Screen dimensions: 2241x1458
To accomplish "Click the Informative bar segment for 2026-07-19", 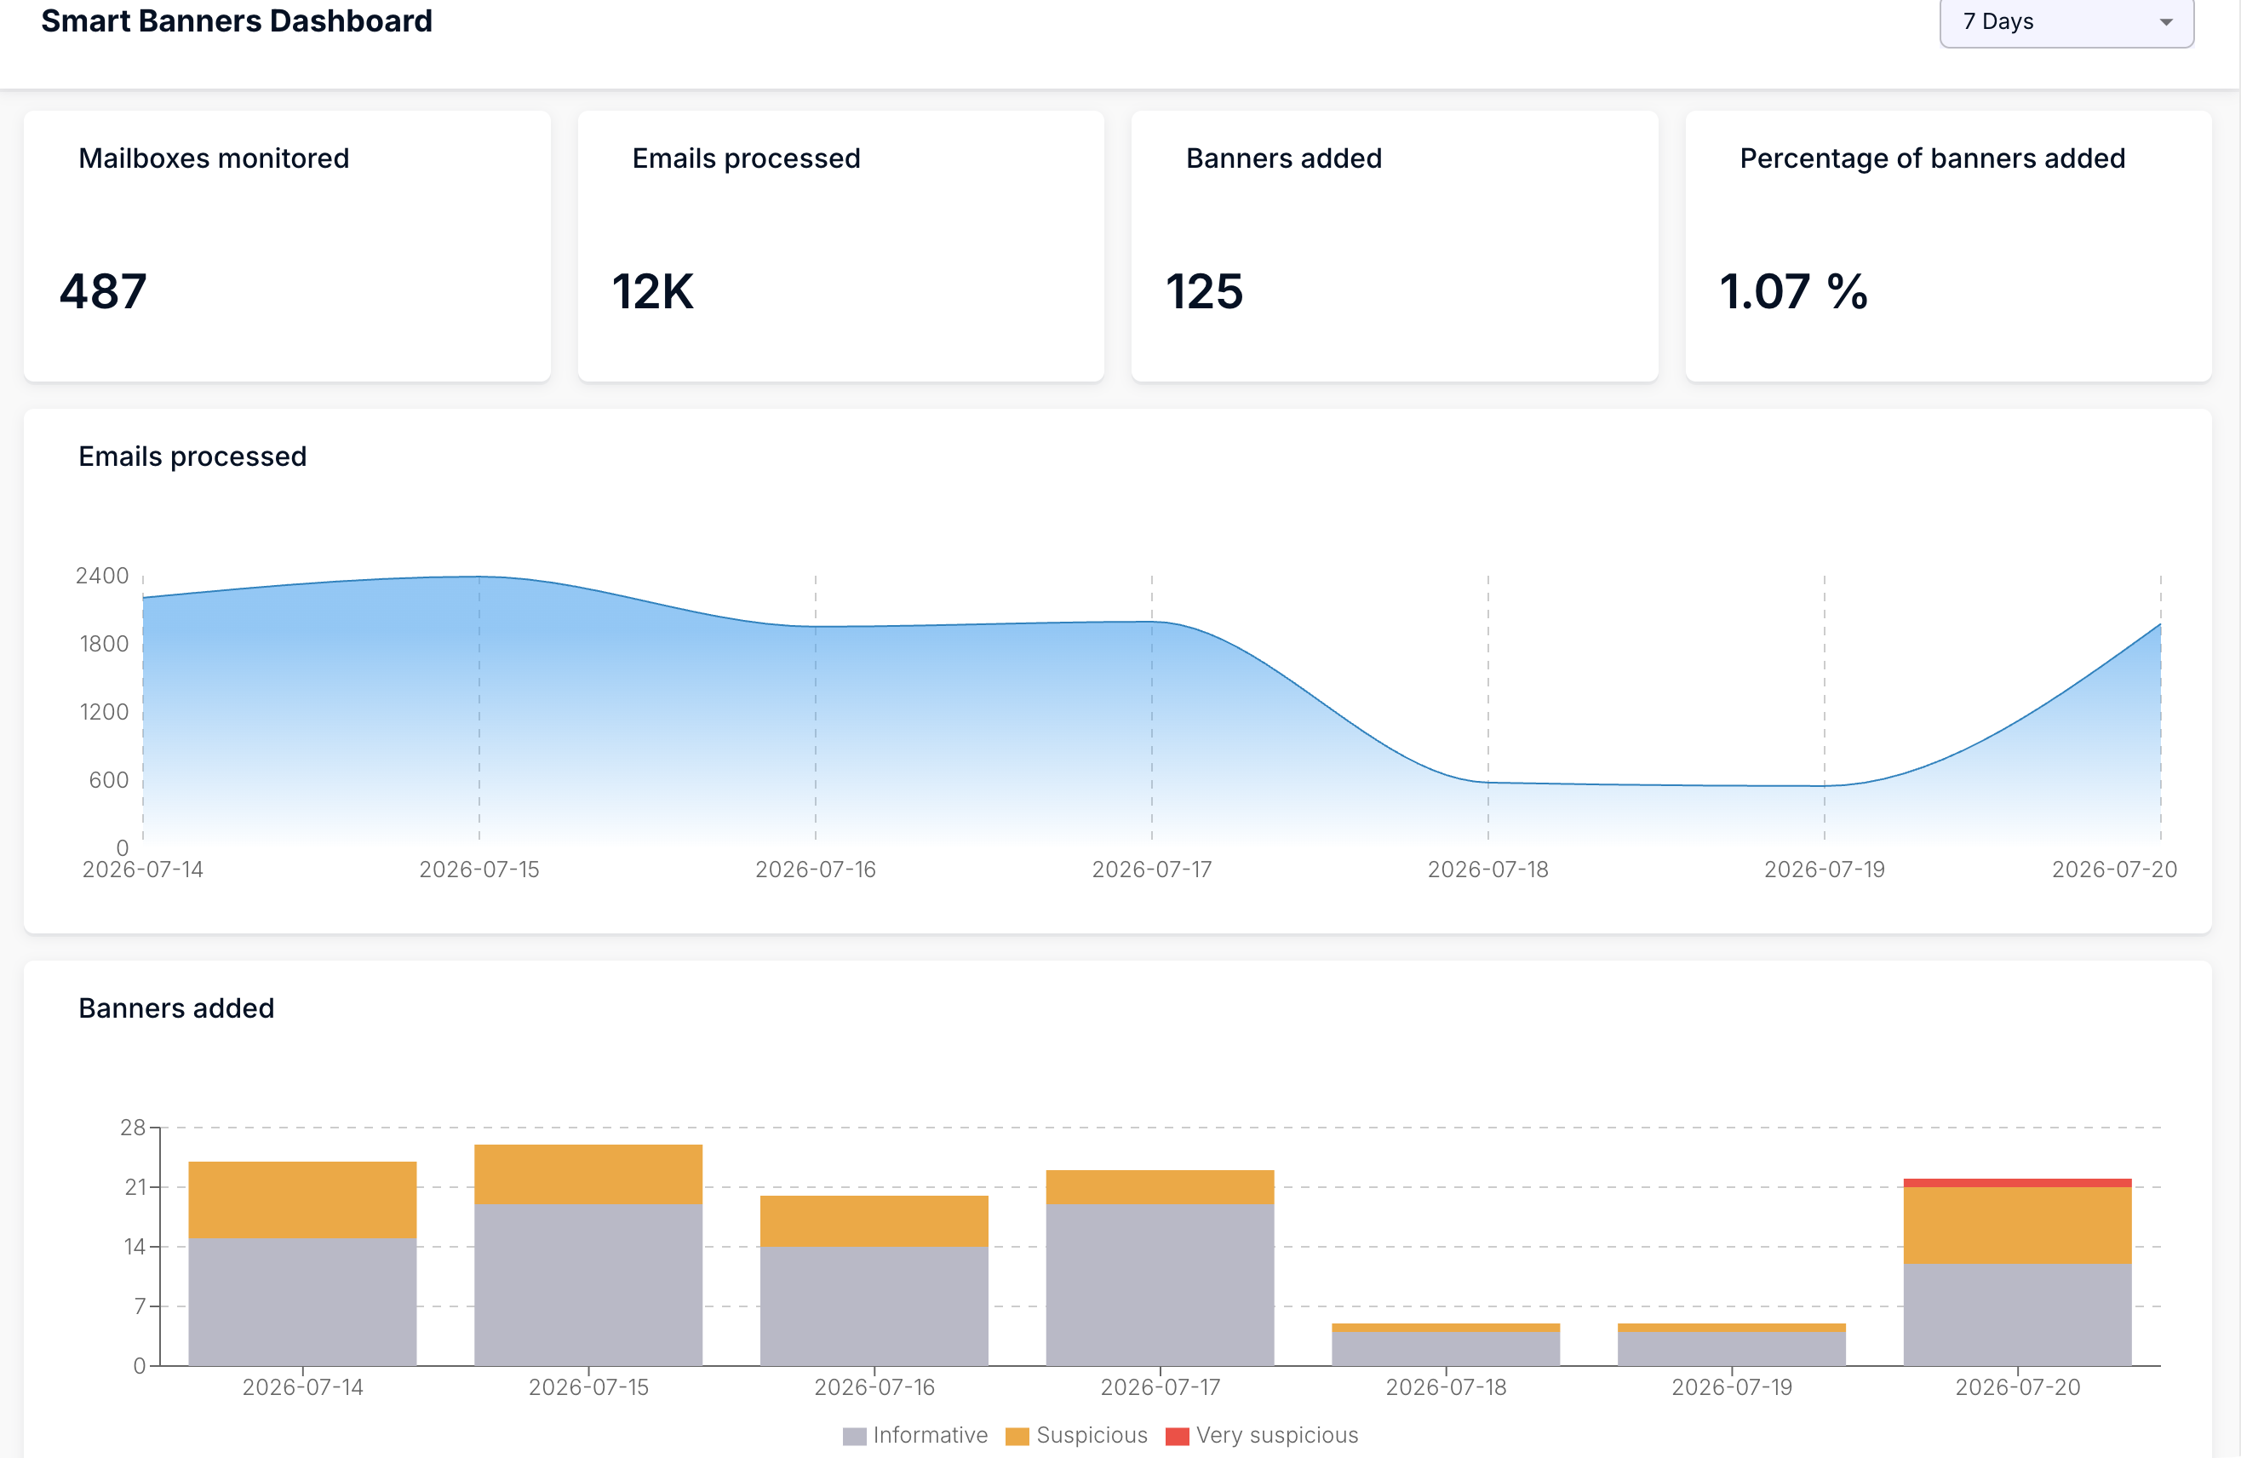I will 1732,1349.
